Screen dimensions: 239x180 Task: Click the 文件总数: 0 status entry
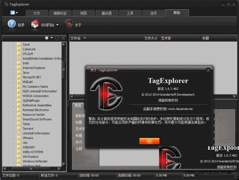[x=11, y=176]
